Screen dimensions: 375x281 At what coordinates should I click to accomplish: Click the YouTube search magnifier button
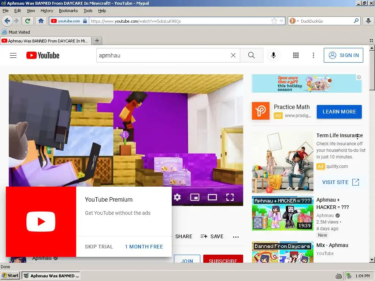tap(251, 55)
